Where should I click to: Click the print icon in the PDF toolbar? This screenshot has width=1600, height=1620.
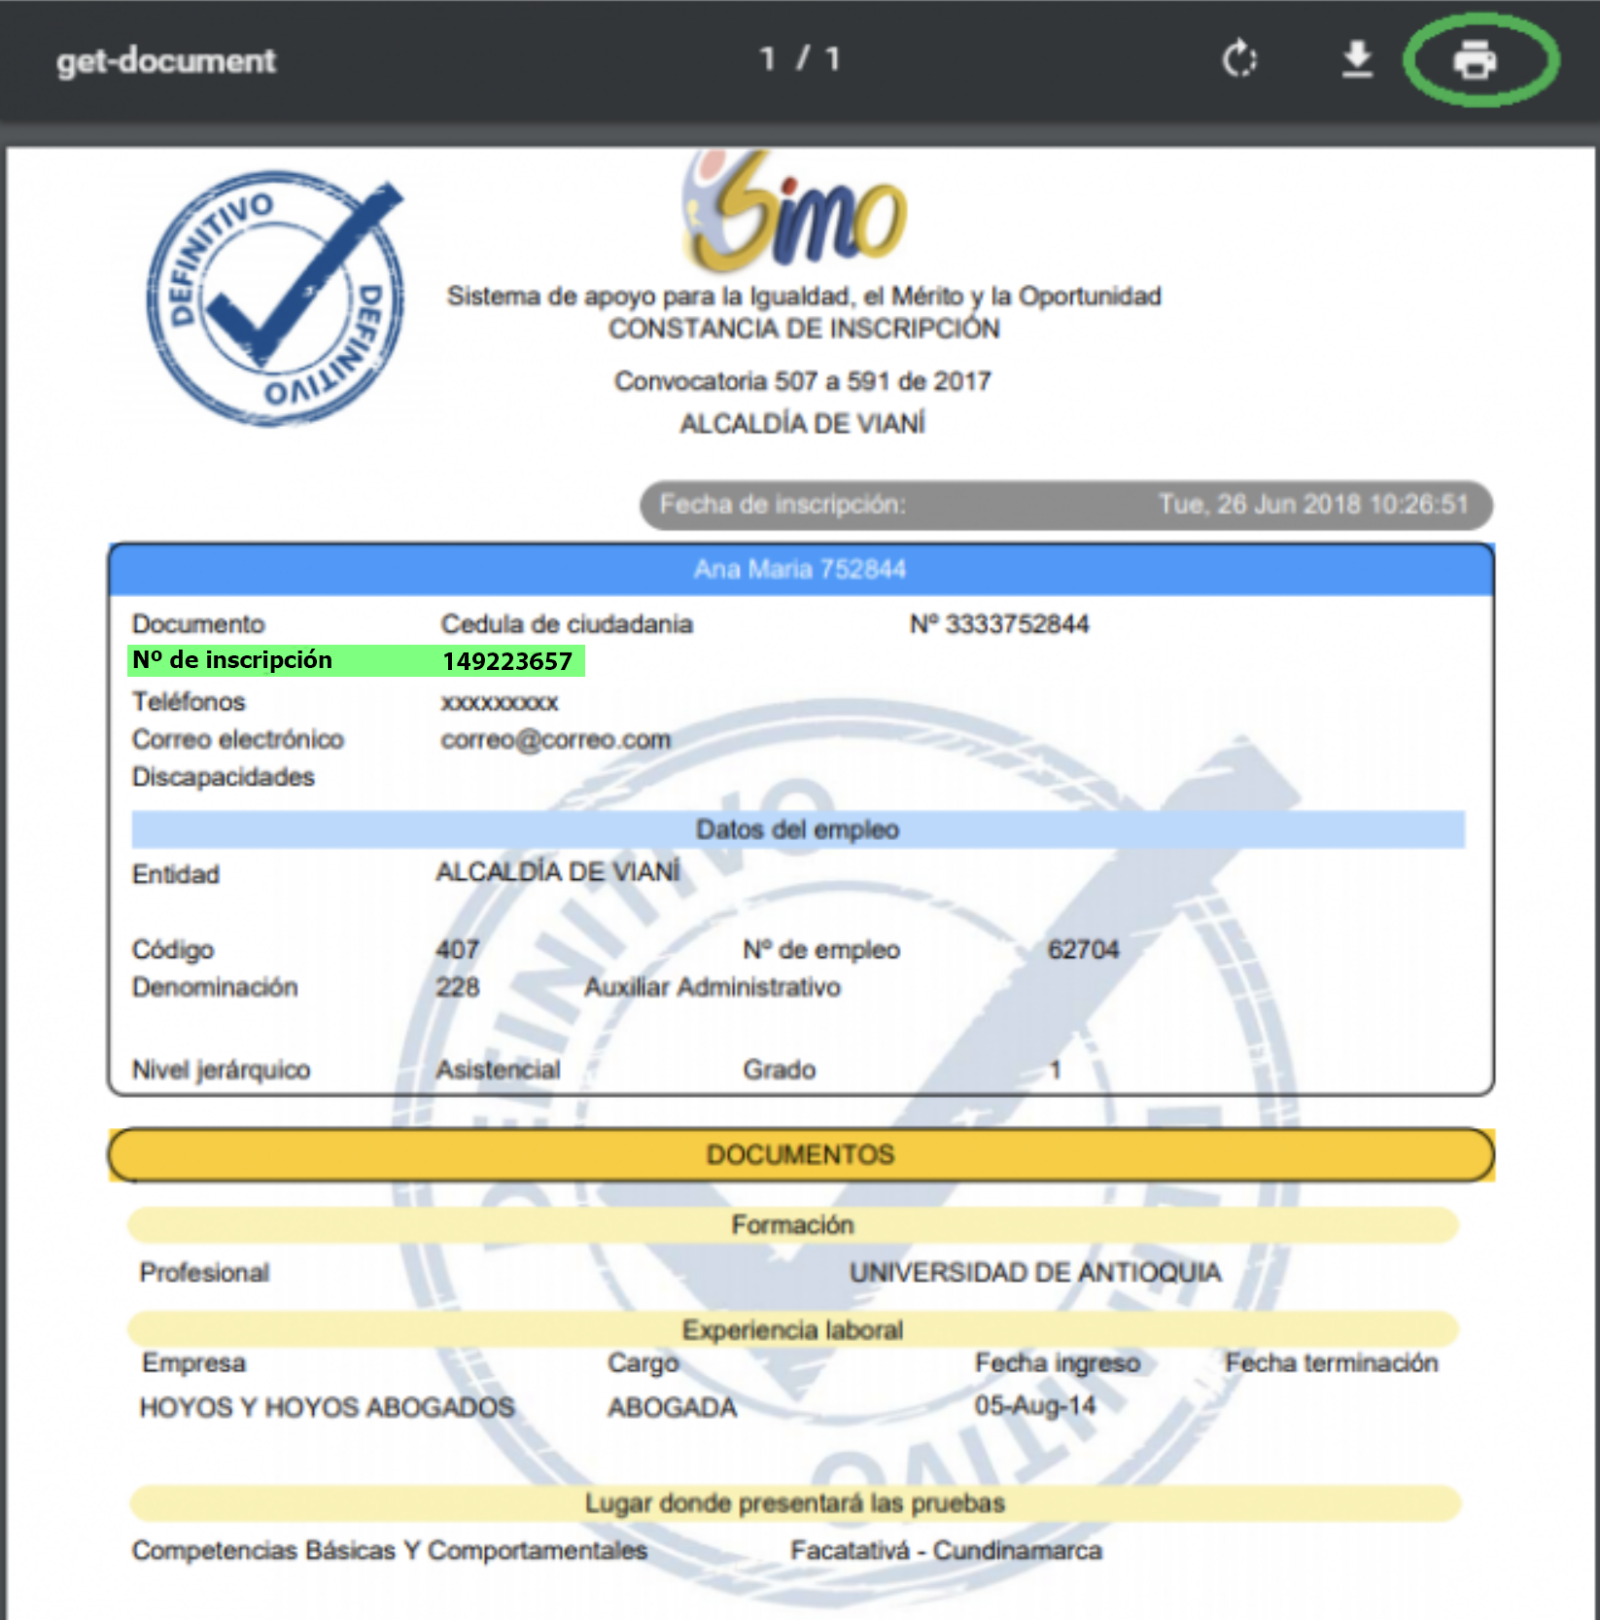[1475, 60]
